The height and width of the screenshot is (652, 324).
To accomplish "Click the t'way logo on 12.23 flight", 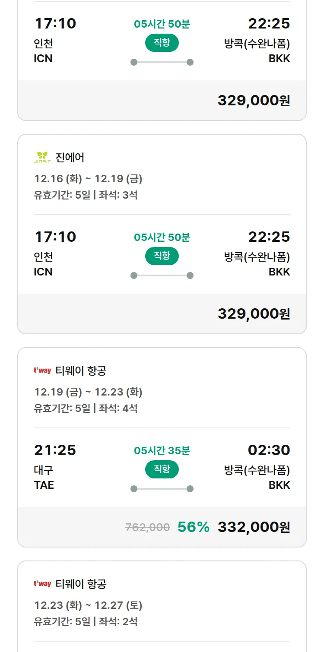I will [x=42, y=584].
